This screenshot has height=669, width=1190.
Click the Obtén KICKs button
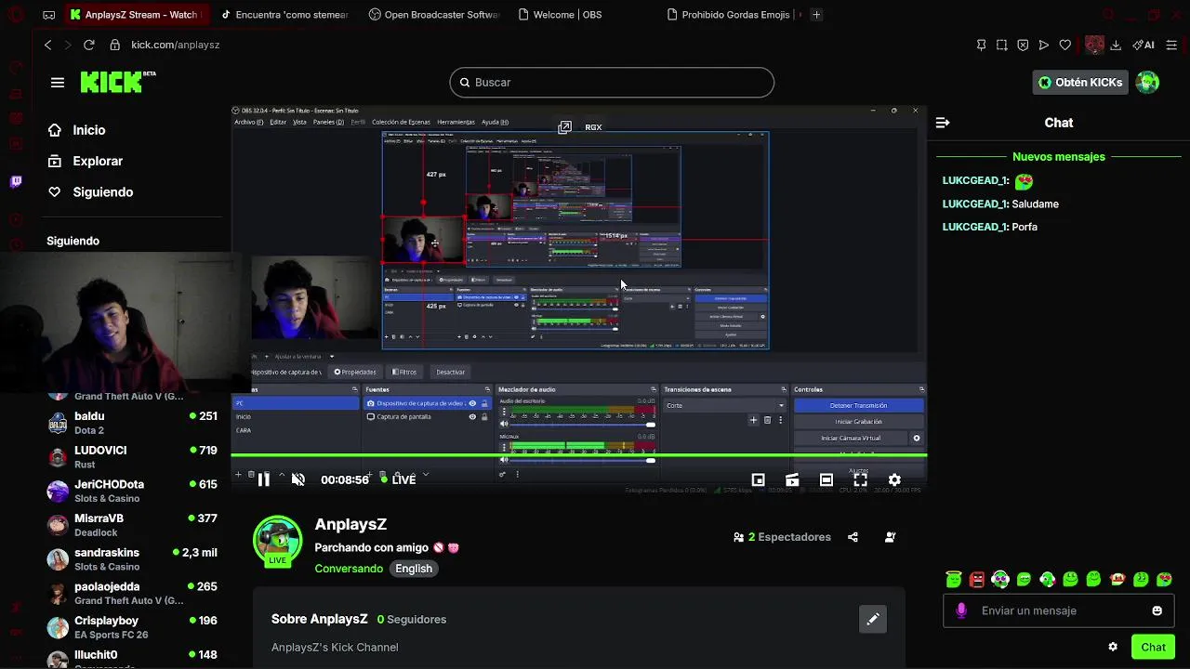coord(1080,83)
